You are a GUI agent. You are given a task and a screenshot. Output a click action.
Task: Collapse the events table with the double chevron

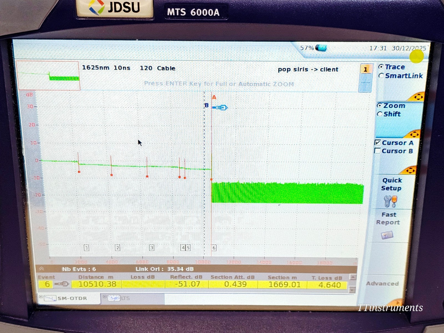point(42,269)
